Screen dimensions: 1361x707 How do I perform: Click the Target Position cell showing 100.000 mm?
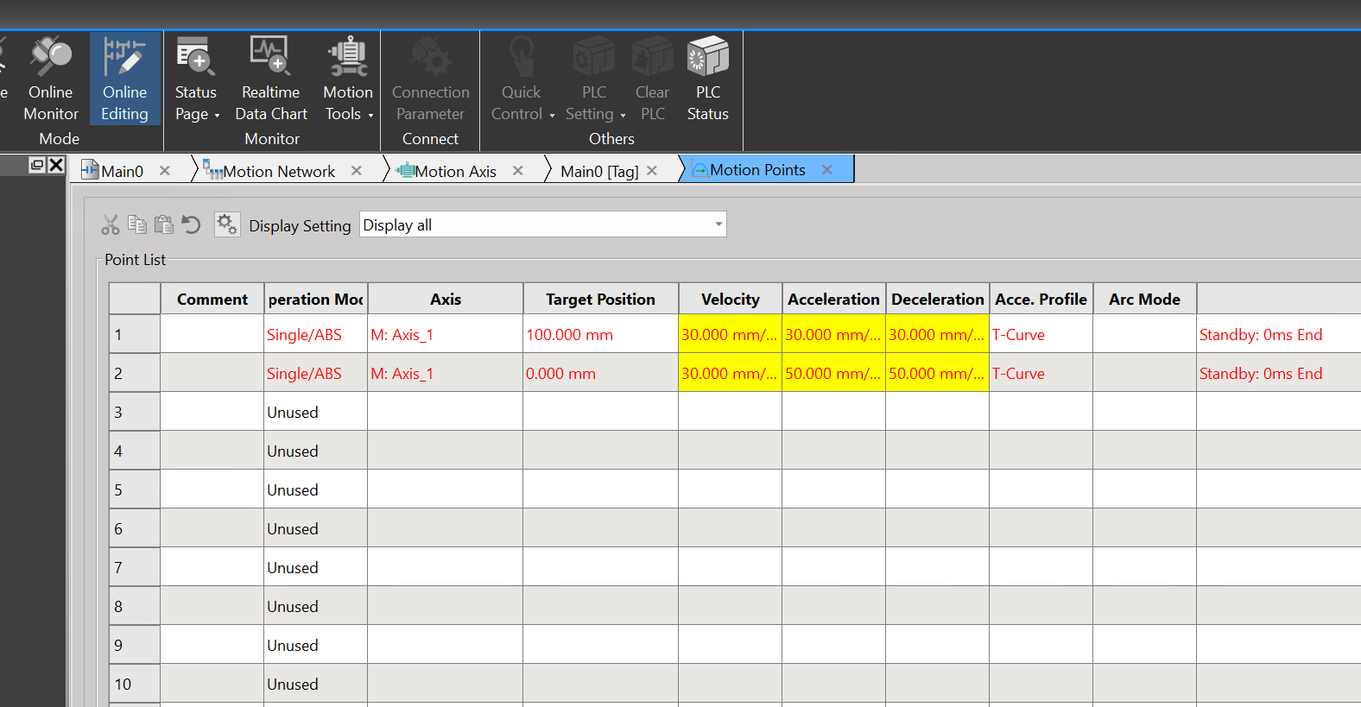600,335
